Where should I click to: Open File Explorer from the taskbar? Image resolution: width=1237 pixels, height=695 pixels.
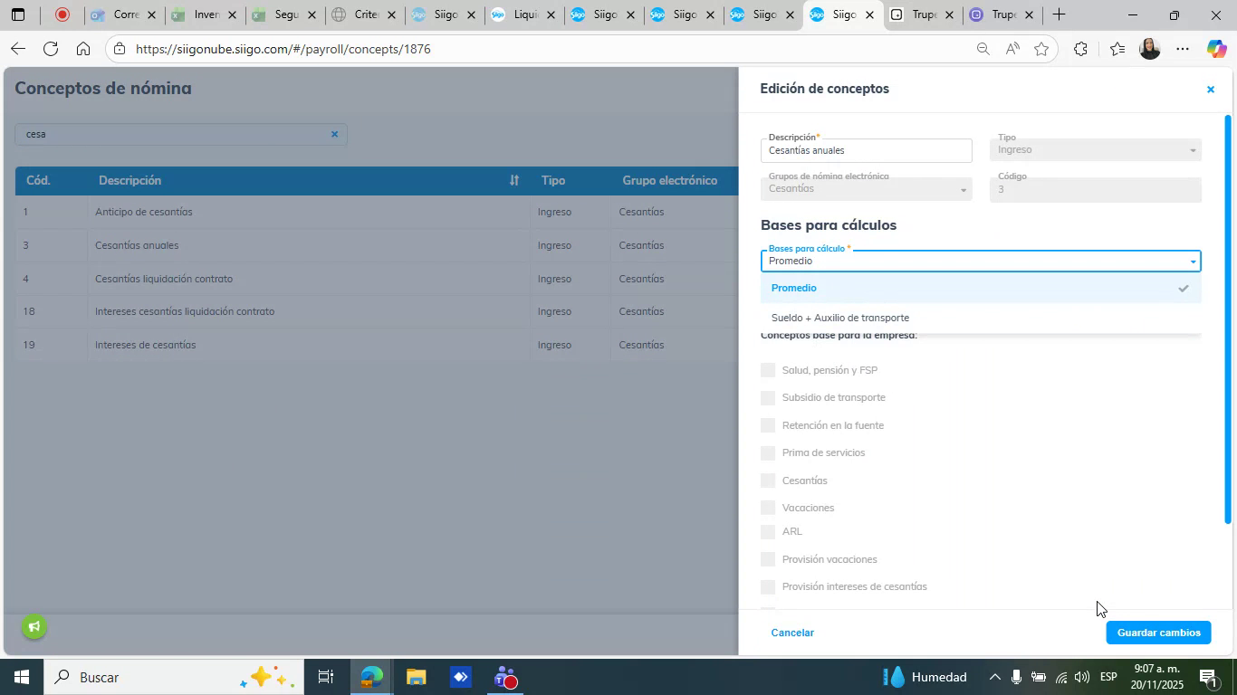416,677
